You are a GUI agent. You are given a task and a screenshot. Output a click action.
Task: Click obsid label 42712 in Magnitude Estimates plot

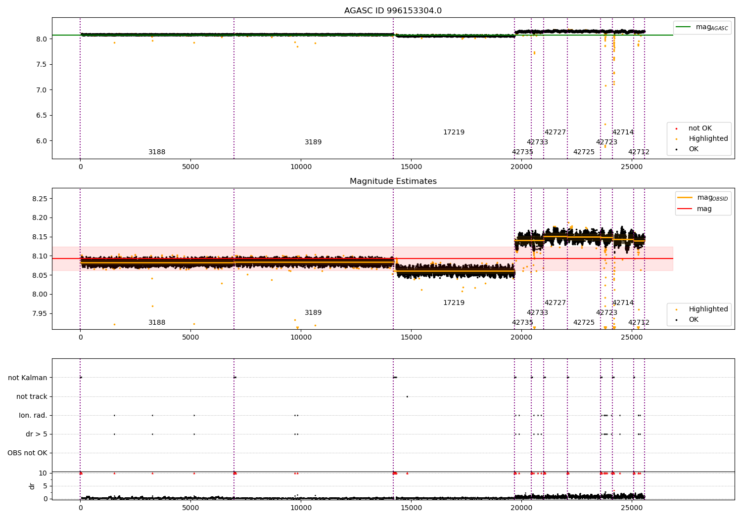click(639, 323)
